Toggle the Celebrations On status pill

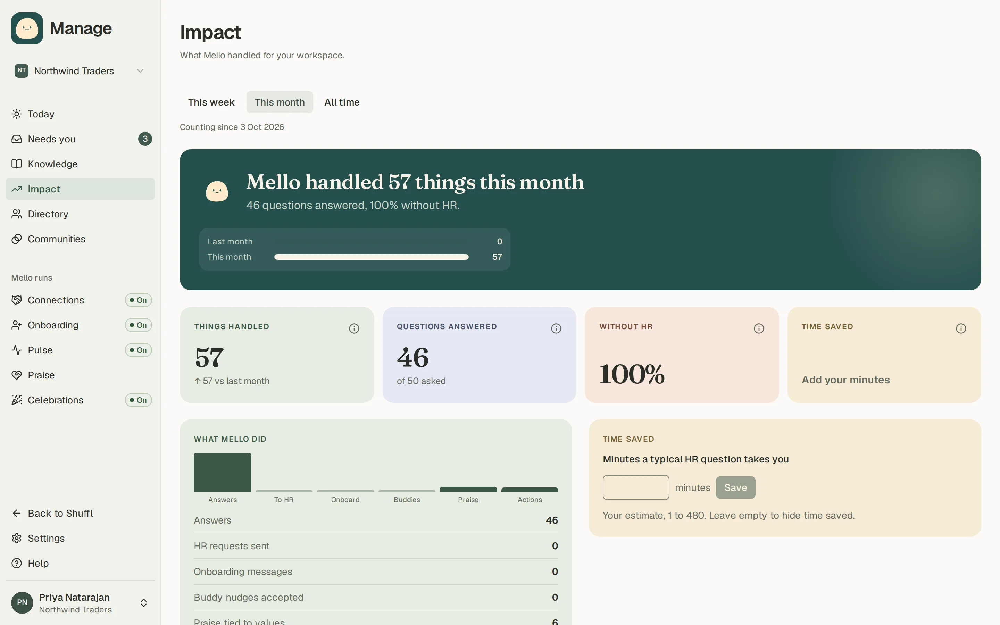coord(139,400)
